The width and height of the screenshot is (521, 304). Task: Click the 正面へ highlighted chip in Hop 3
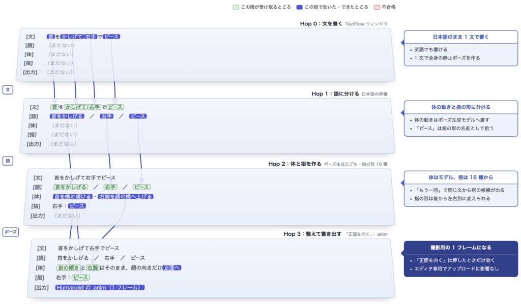coord(172,267)
